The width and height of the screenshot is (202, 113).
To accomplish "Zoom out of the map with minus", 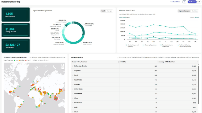I will point(63,68).
